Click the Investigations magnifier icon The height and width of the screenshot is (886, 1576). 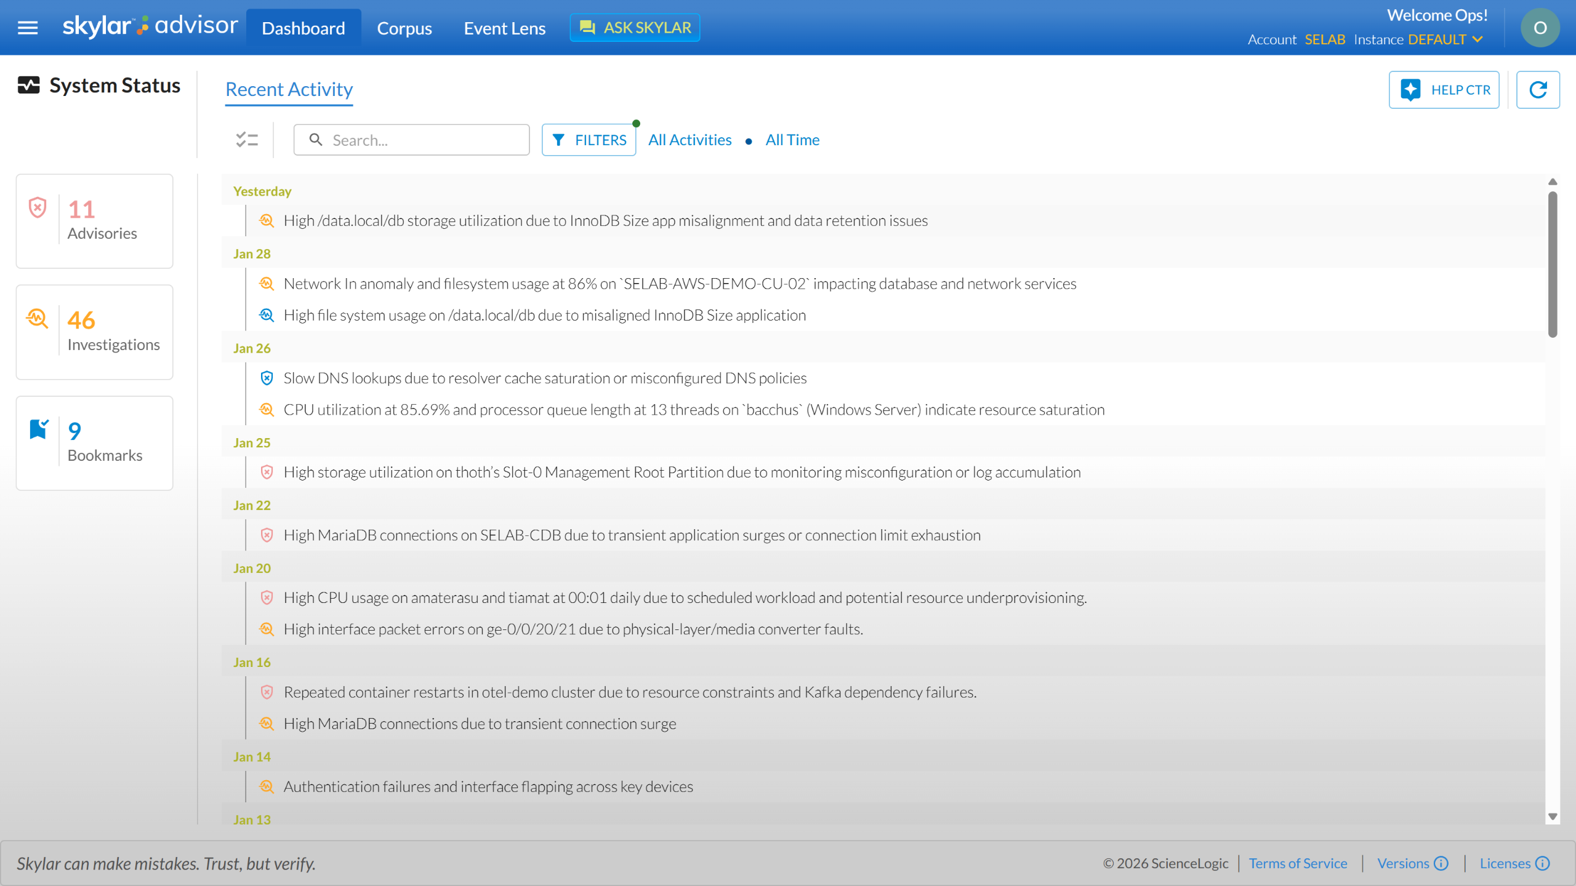[x=38, y=319]
